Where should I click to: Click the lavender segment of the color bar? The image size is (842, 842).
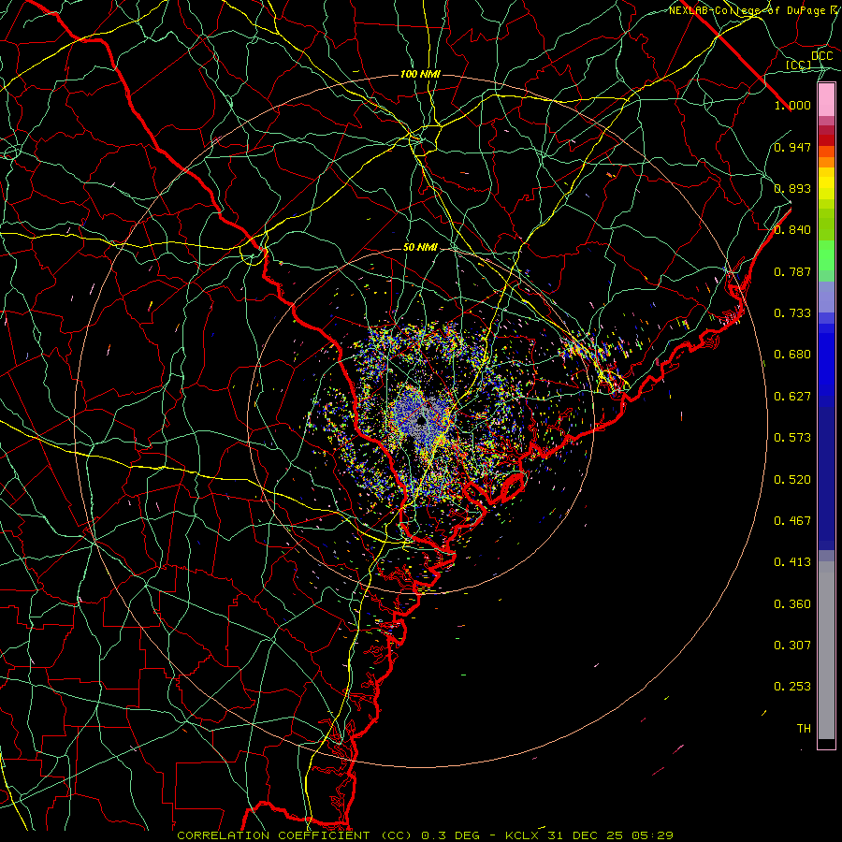pyautogui.click(x=826, y=297)
